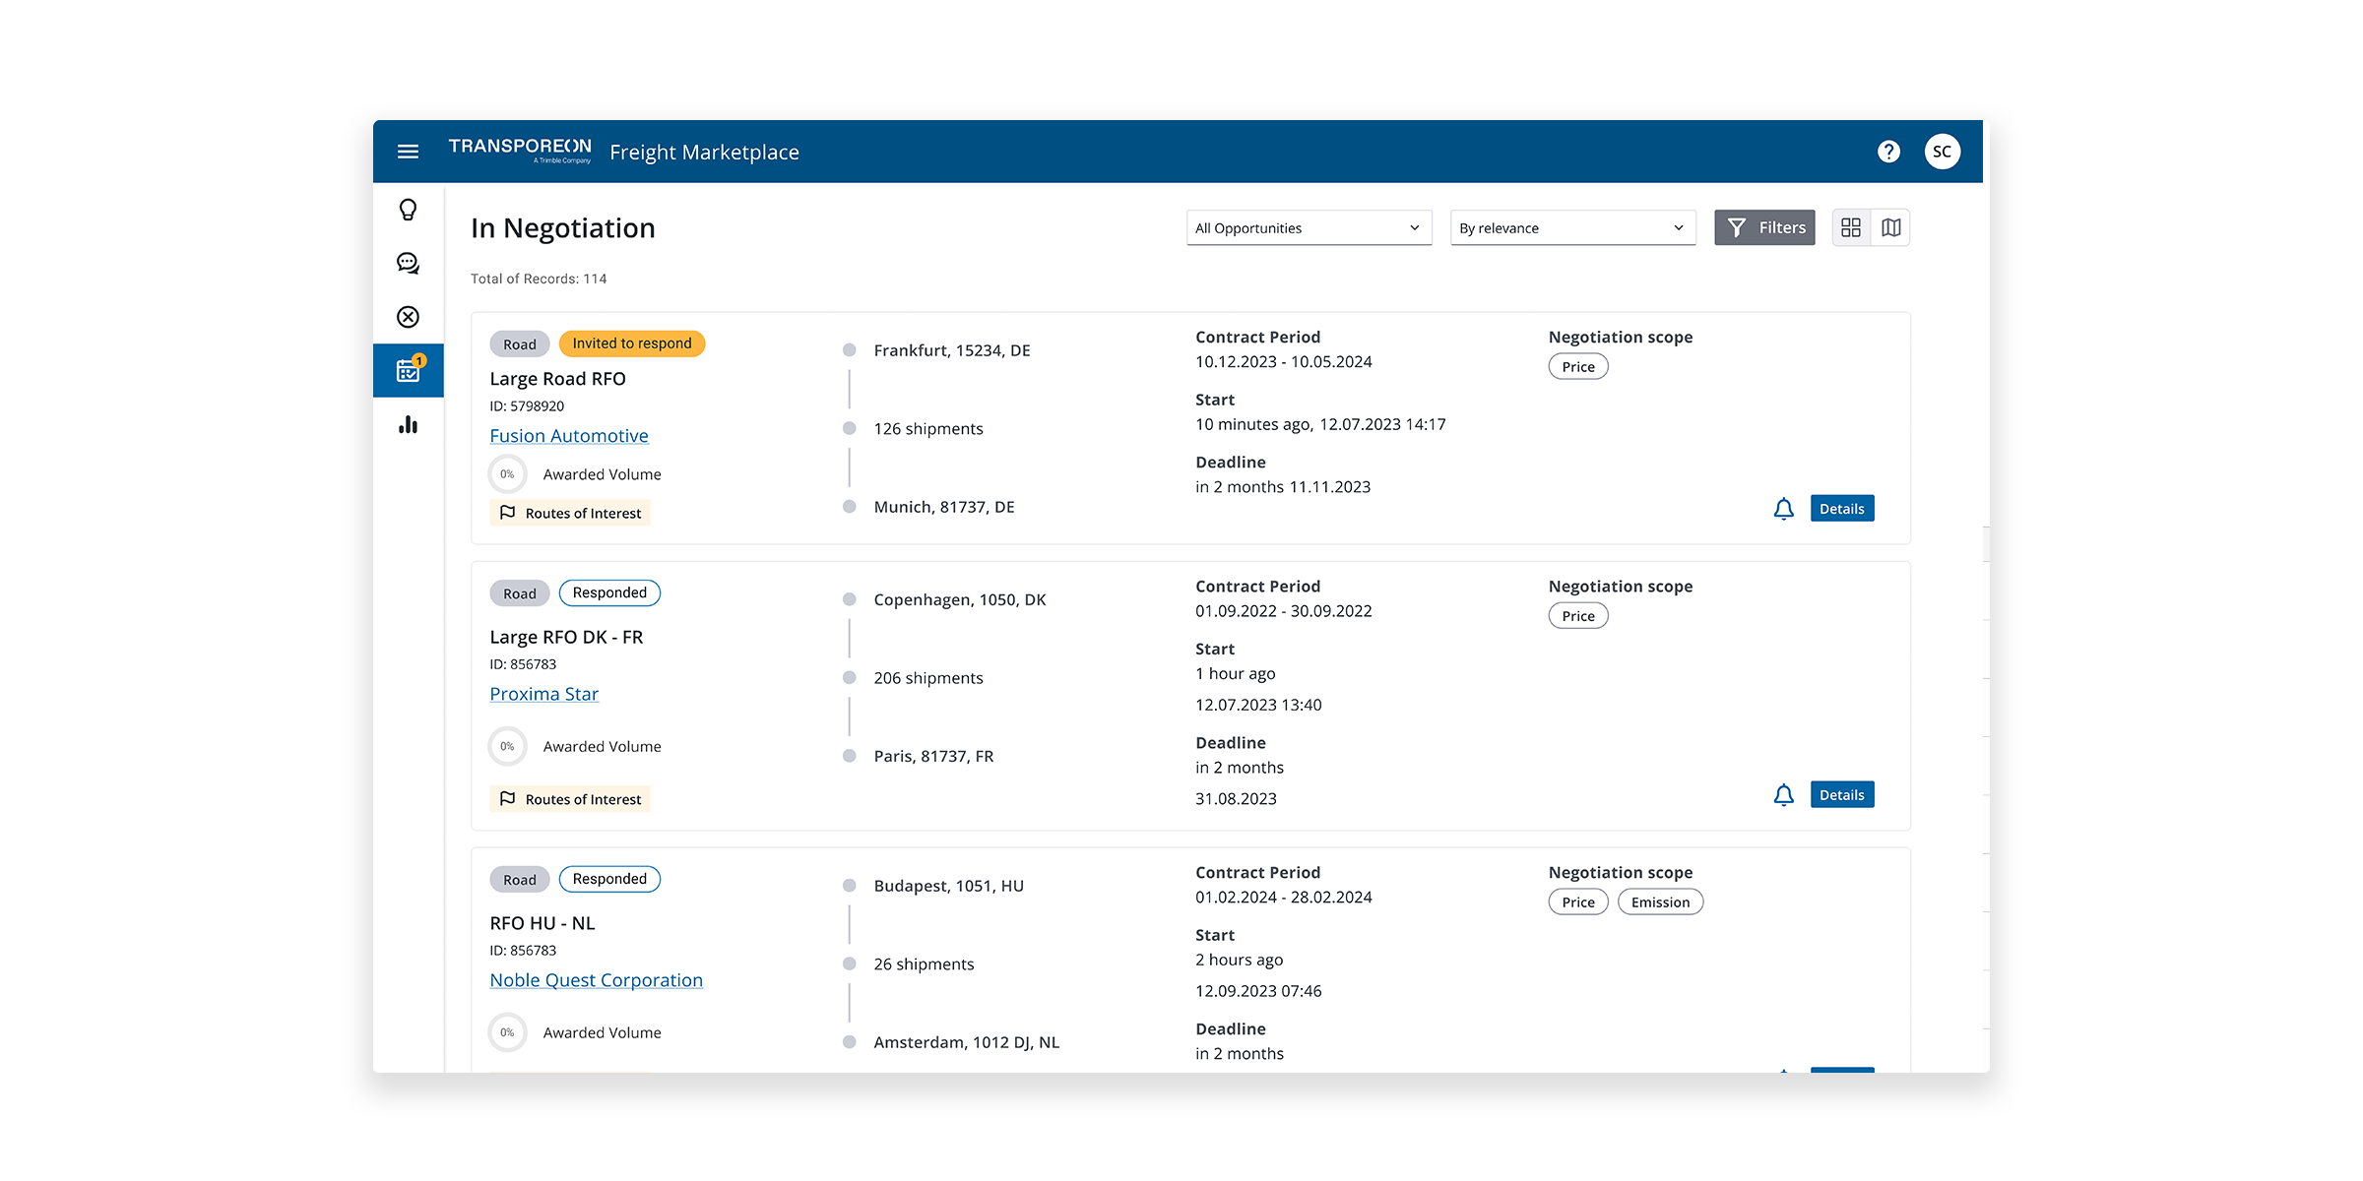Open the hamburger menu
The height and width of the screenshot is (1181, 2363).
coord(408,152)
